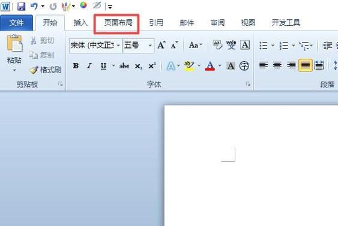Viewport: 338px width, 226px height.
Task: Switch to the 插入 tab
Action: coord(80,23)
